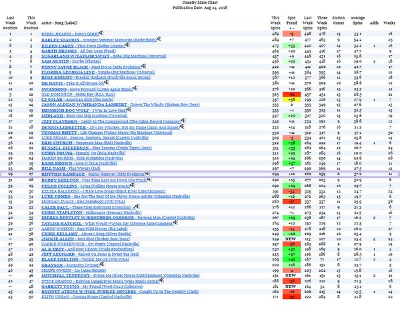
Task: Open Sugarland w/Taylor Swift Babe link
Action: [104, 56]
